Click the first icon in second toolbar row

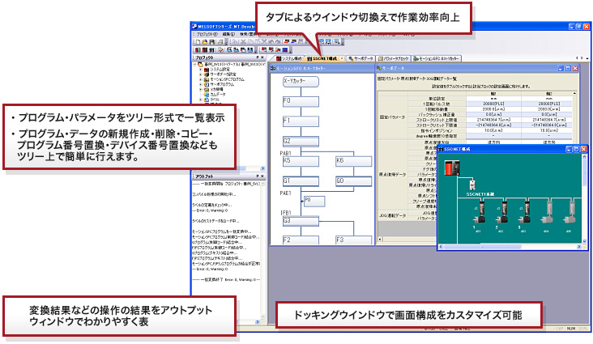(x=197, y=49)
